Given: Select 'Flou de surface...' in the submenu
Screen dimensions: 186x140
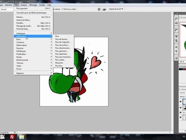Looking at the screenshot, I should coord(63,45).
